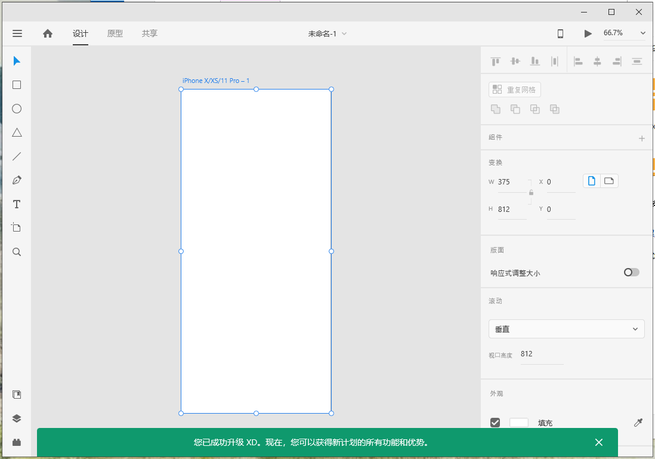The height and width of the screenshot is (459, 655).
Task: Select the iPhone X/XS/11 Po – 1 artboard label
Action: pos(215,81)
